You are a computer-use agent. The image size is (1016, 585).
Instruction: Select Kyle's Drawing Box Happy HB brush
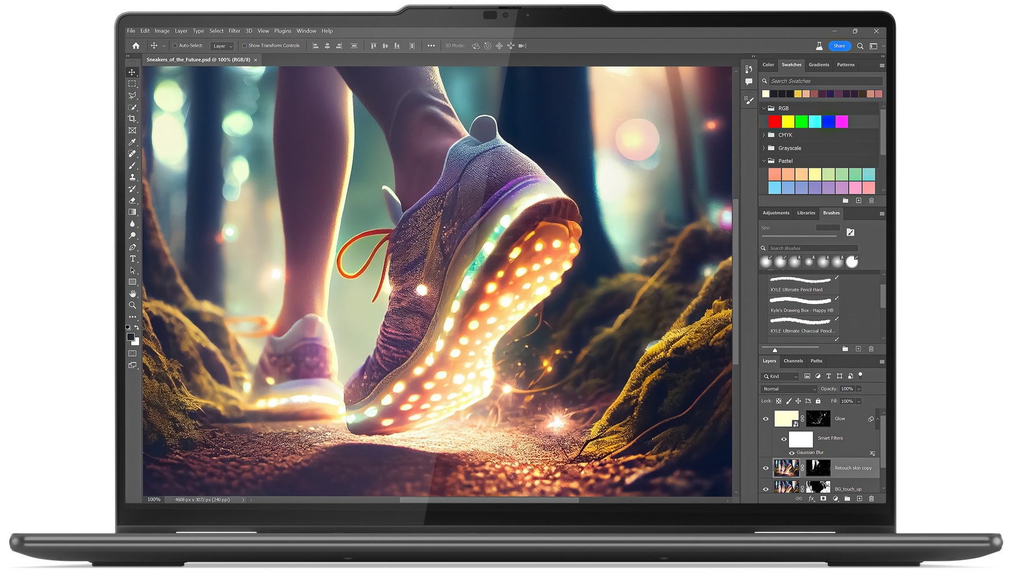point(803,305)
